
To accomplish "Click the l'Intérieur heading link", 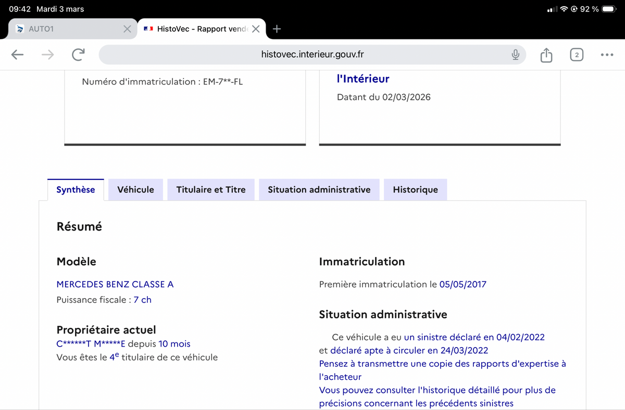I will pos(363,79).
